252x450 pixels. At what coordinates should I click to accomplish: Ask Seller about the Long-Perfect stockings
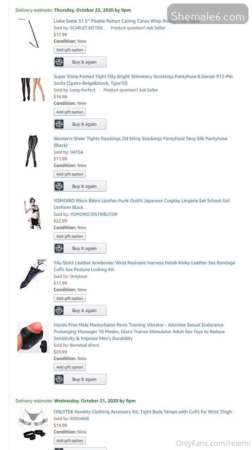point(148,90)
